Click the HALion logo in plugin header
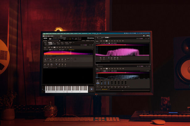Viewport: 190px width, 126px height. 45,38
